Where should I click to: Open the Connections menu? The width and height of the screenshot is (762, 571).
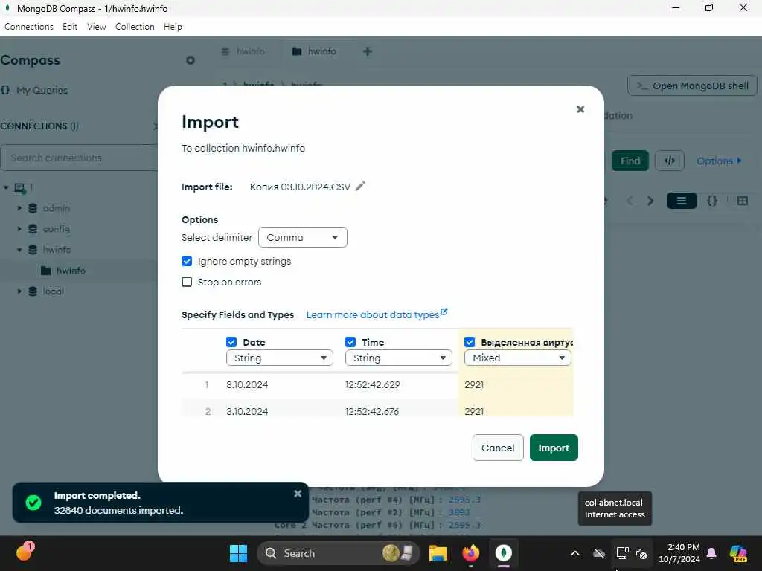click(29, 27)
